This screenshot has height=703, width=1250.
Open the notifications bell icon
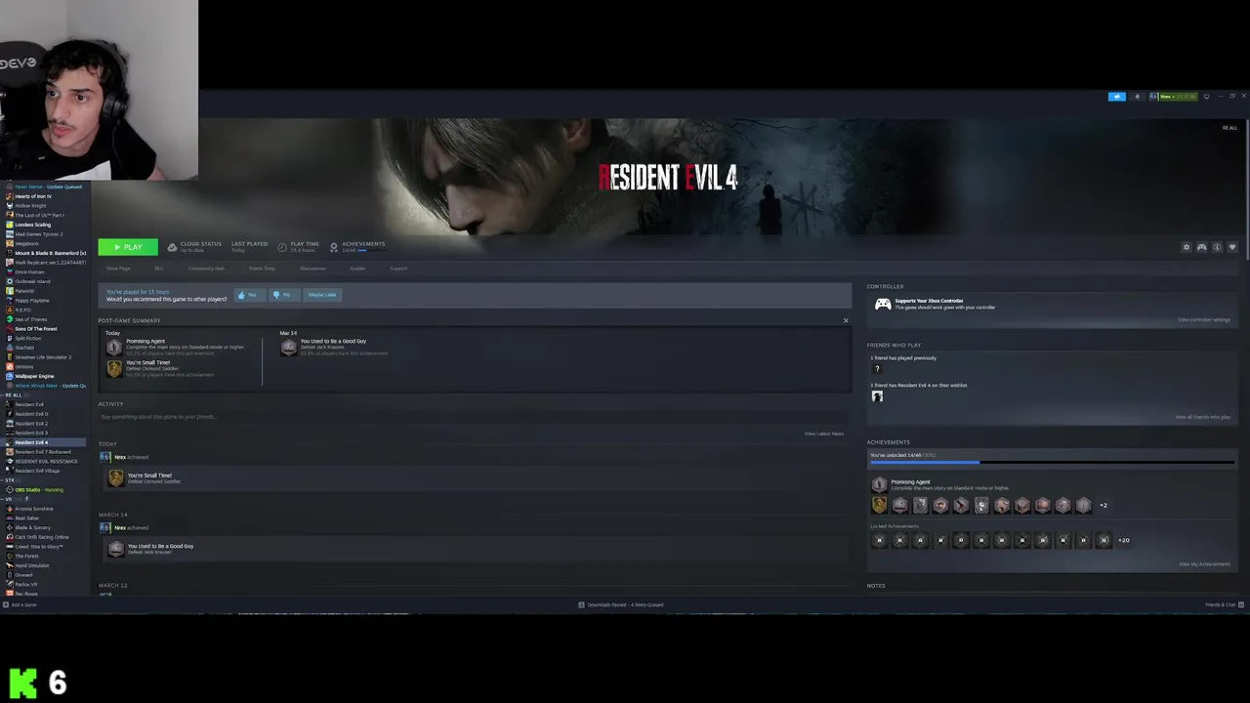coord(1137,97)
